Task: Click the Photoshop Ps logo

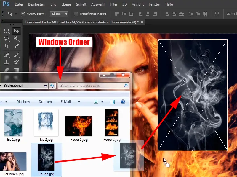Action: pyautogui.click(x=6, y=4)
